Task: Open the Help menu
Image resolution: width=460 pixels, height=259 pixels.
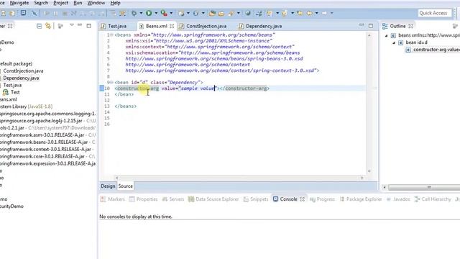Action: 115,3
